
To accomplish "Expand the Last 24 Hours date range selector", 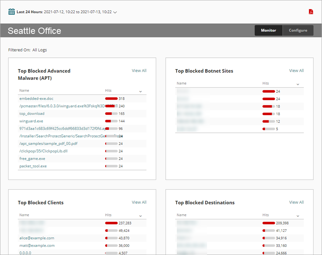I will pyautogui.click(x=115, y=12).
